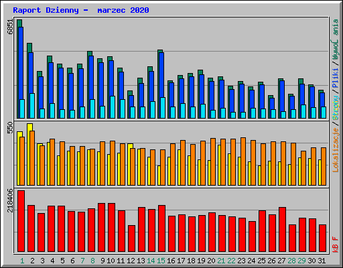Viewport: 343px width, 268px height.
Task: Click the red KB F legend text
Action: tap(336, 245)
